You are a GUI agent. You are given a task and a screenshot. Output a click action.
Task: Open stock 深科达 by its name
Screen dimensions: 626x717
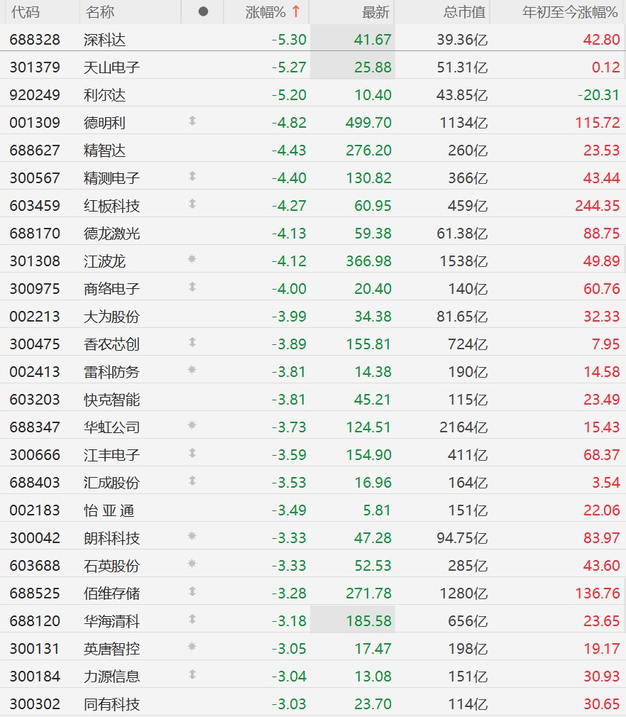(x=104, y=40)
